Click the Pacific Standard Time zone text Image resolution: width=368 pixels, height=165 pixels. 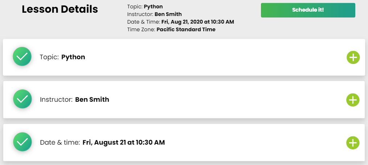[186, 29]
